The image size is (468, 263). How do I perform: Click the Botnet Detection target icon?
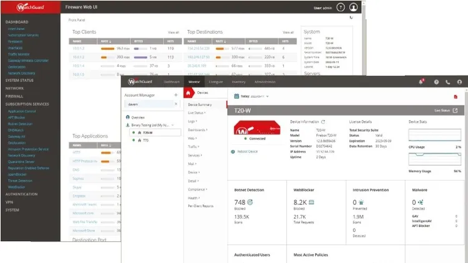pyautogui.click(x=250, y=202)
